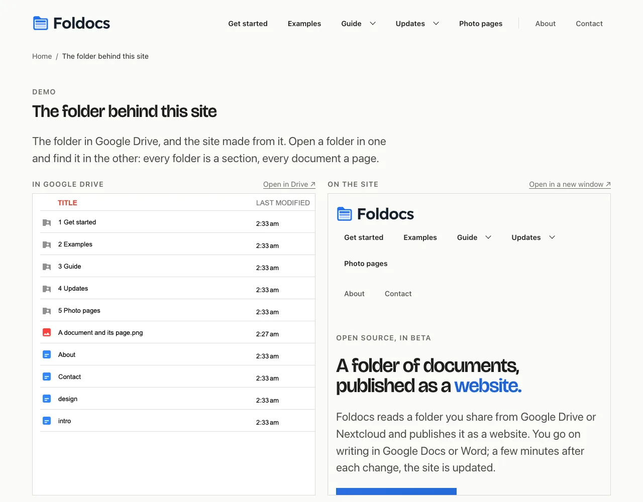The image size is (643, 502).
Task: Click the blue button at preview bottom
Action: coord(396,491)
